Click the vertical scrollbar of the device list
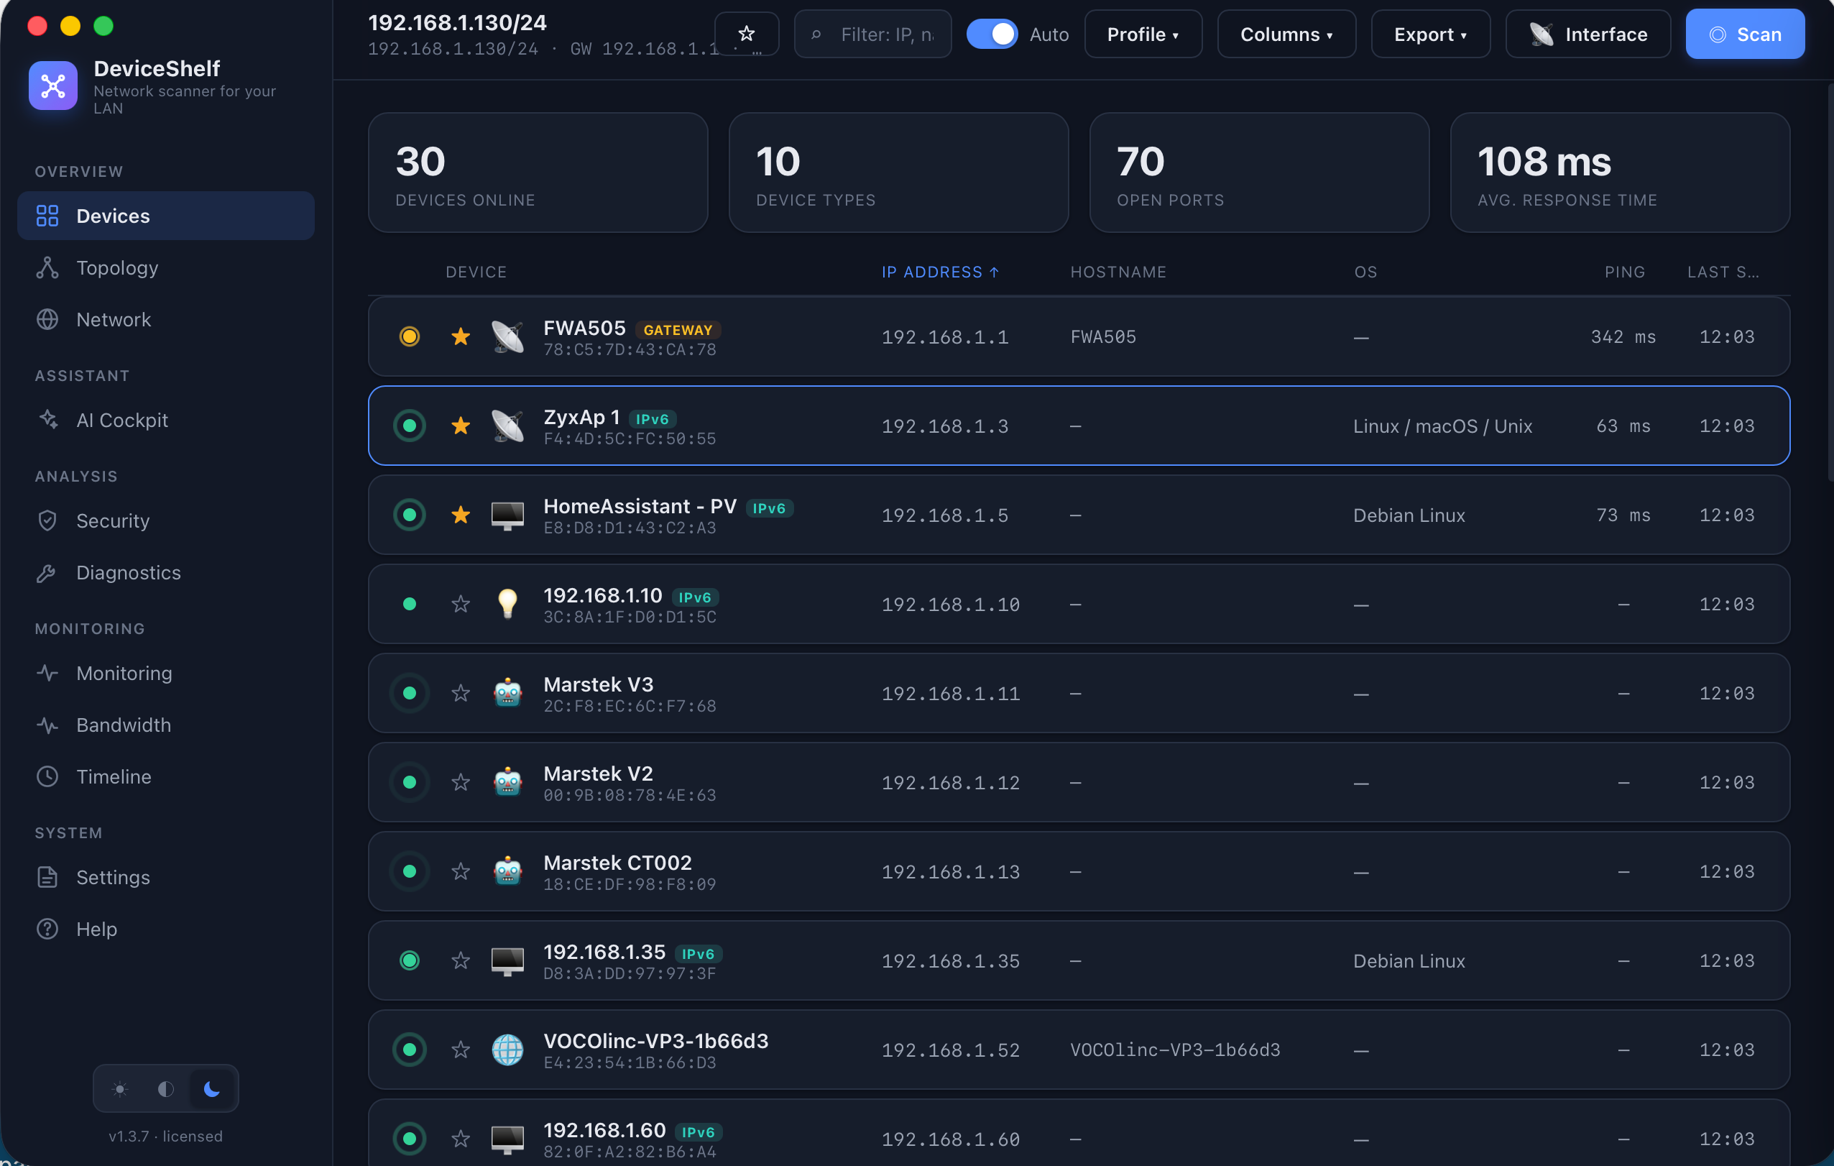The image size is (1834, 1166). (x=1830, y=282)
